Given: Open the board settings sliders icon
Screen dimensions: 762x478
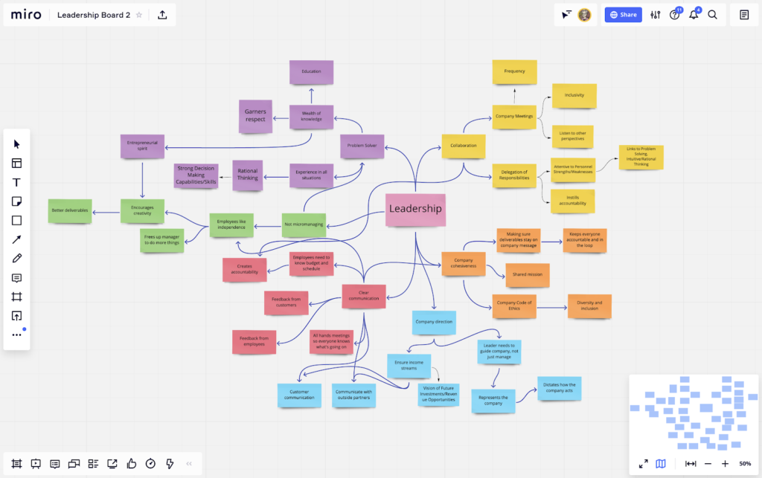Looking at the screenshot, I should tap(656, 15).
